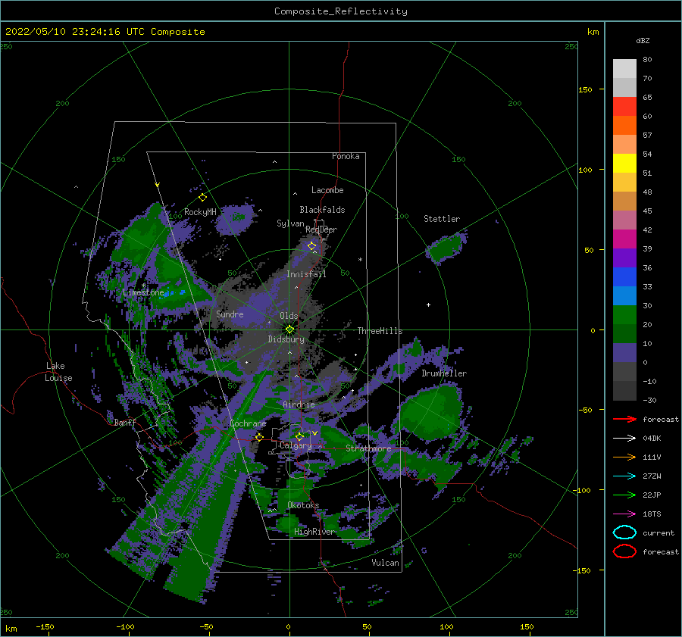Click the Ponoka label on the map
682x637 pixels.
346,156
